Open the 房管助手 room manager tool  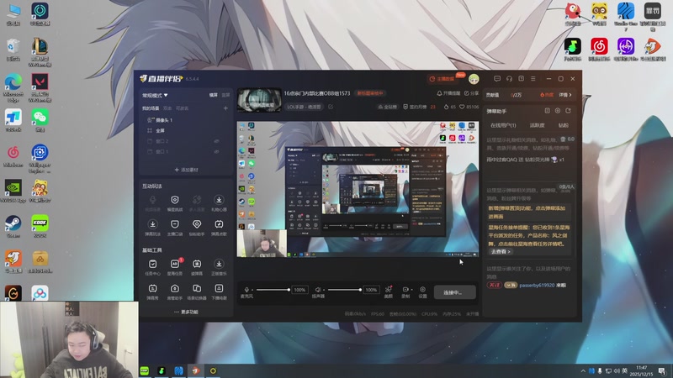pyautogui.click(x=175, y=291)
